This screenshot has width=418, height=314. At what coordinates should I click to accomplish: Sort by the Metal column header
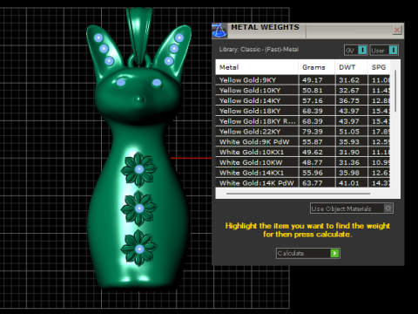pos(257,67)
